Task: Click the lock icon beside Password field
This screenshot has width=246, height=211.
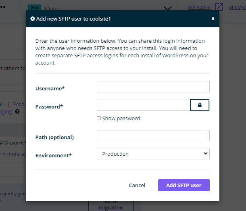Action: coord(200,105)
